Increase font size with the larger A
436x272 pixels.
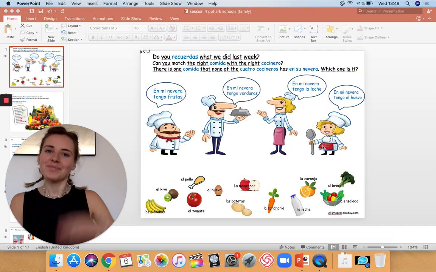click(153, 28)
